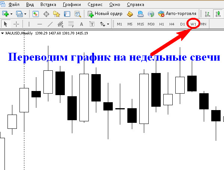Click the XAUUSD,Weekly chart title triangle

[2, 33]
